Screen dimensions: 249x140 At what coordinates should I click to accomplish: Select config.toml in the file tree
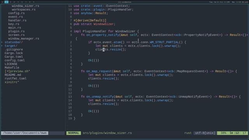point(15,60)
